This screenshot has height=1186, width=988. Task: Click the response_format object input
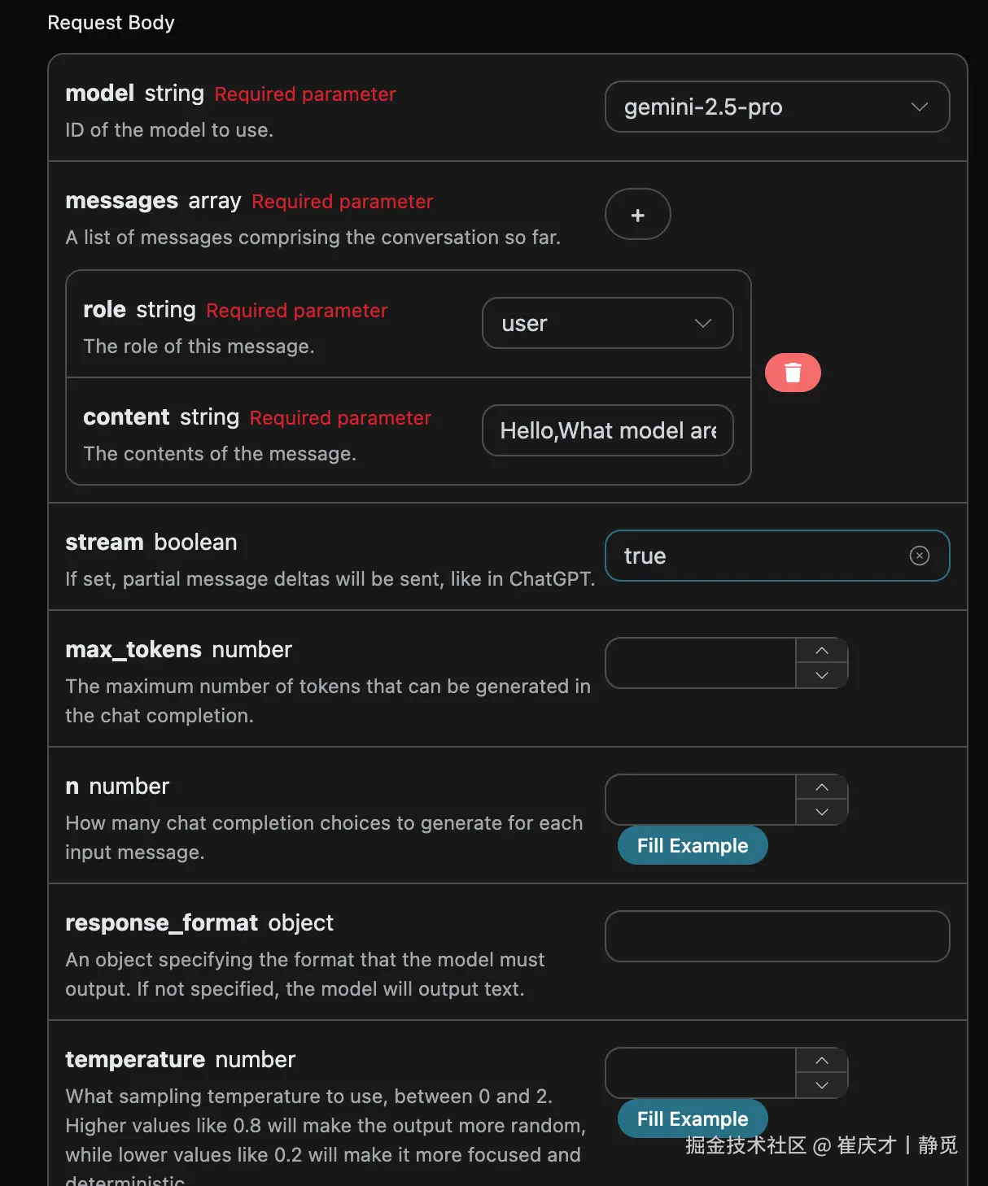pos(776,936)
